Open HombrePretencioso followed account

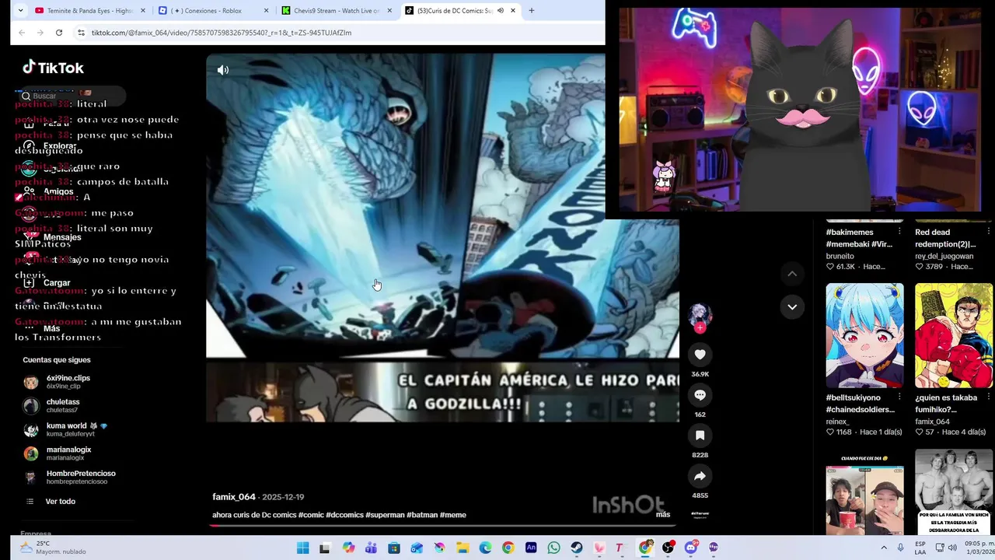(x=70, y=478)
